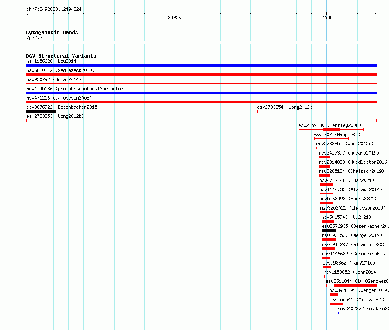Viewport: 389px width, 330px height.
Task: Open nsv6610112 (Sedlazeck2020) variant label
Action: pyautogui.click(x=60, y=70)
